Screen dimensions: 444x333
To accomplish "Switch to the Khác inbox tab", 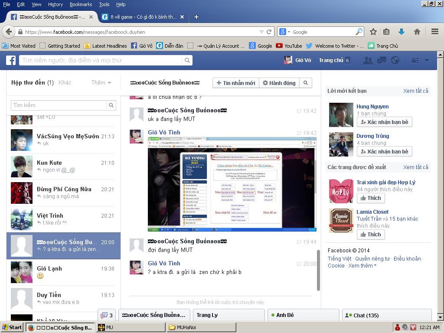I will point(65,83).
